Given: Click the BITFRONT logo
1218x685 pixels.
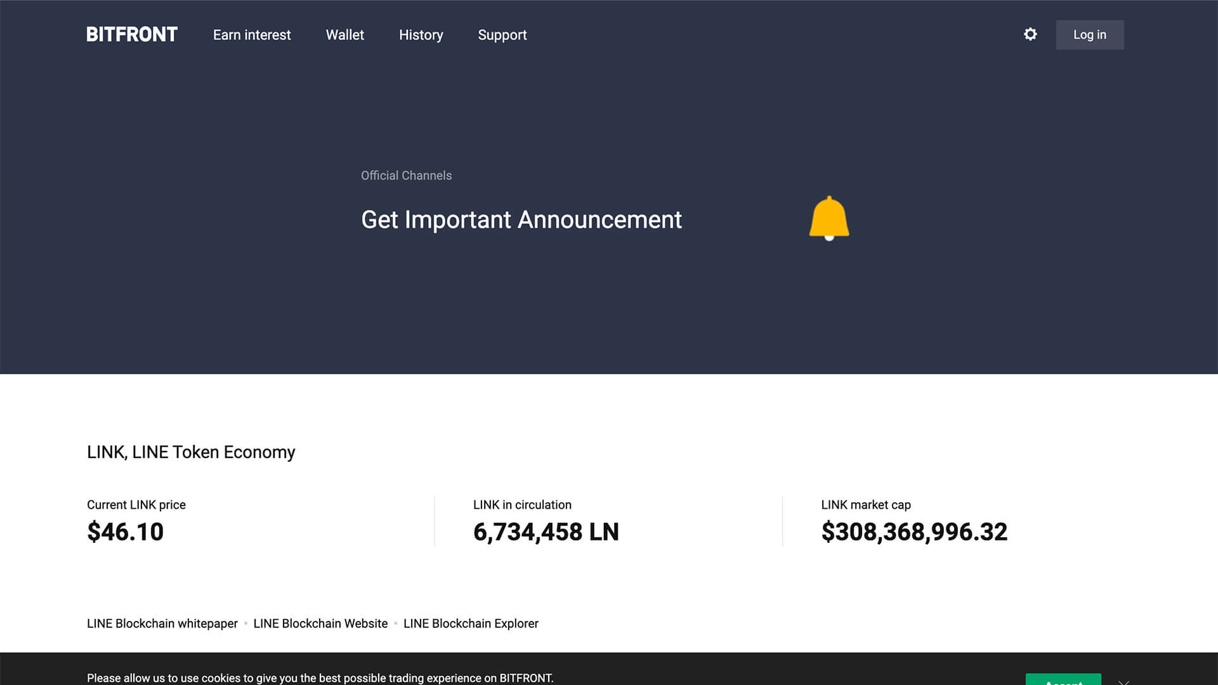Looking at the screenshot, I should point(131,34).
